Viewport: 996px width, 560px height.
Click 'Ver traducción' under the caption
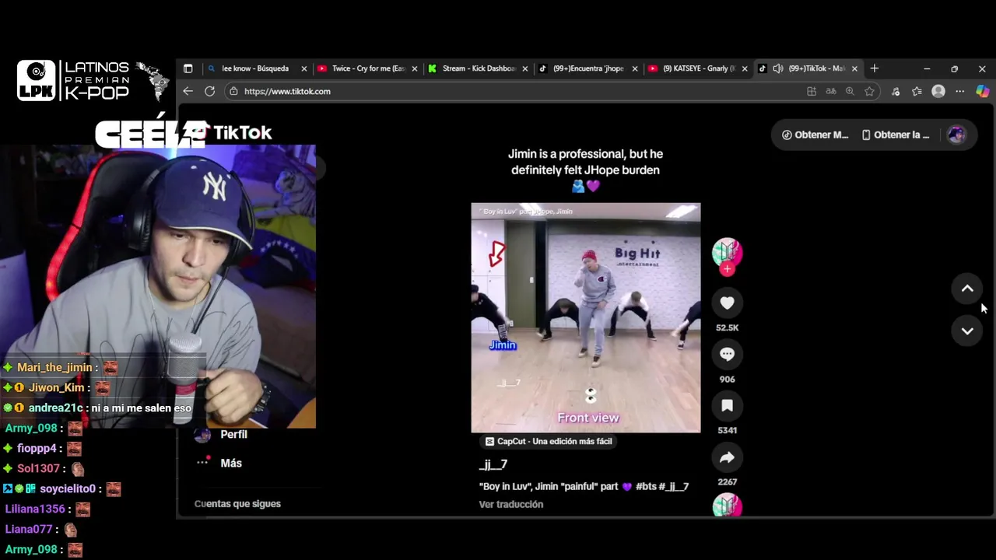click(511, 504)
